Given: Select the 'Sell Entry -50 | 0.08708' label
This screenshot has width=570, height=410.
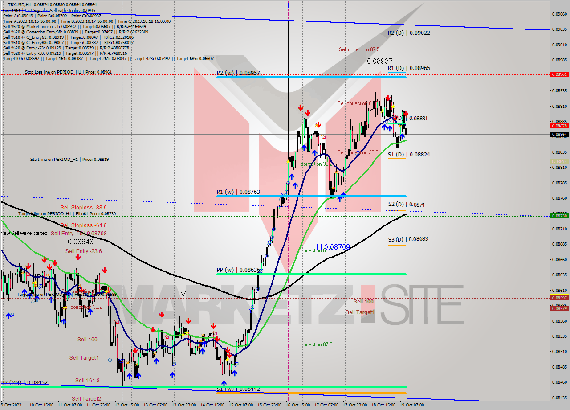Looking at the screenshot, I should click(79, 234).
